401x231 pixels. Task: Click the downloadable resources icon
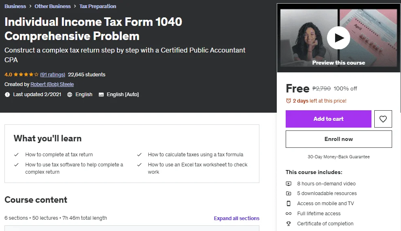[289, 193]
